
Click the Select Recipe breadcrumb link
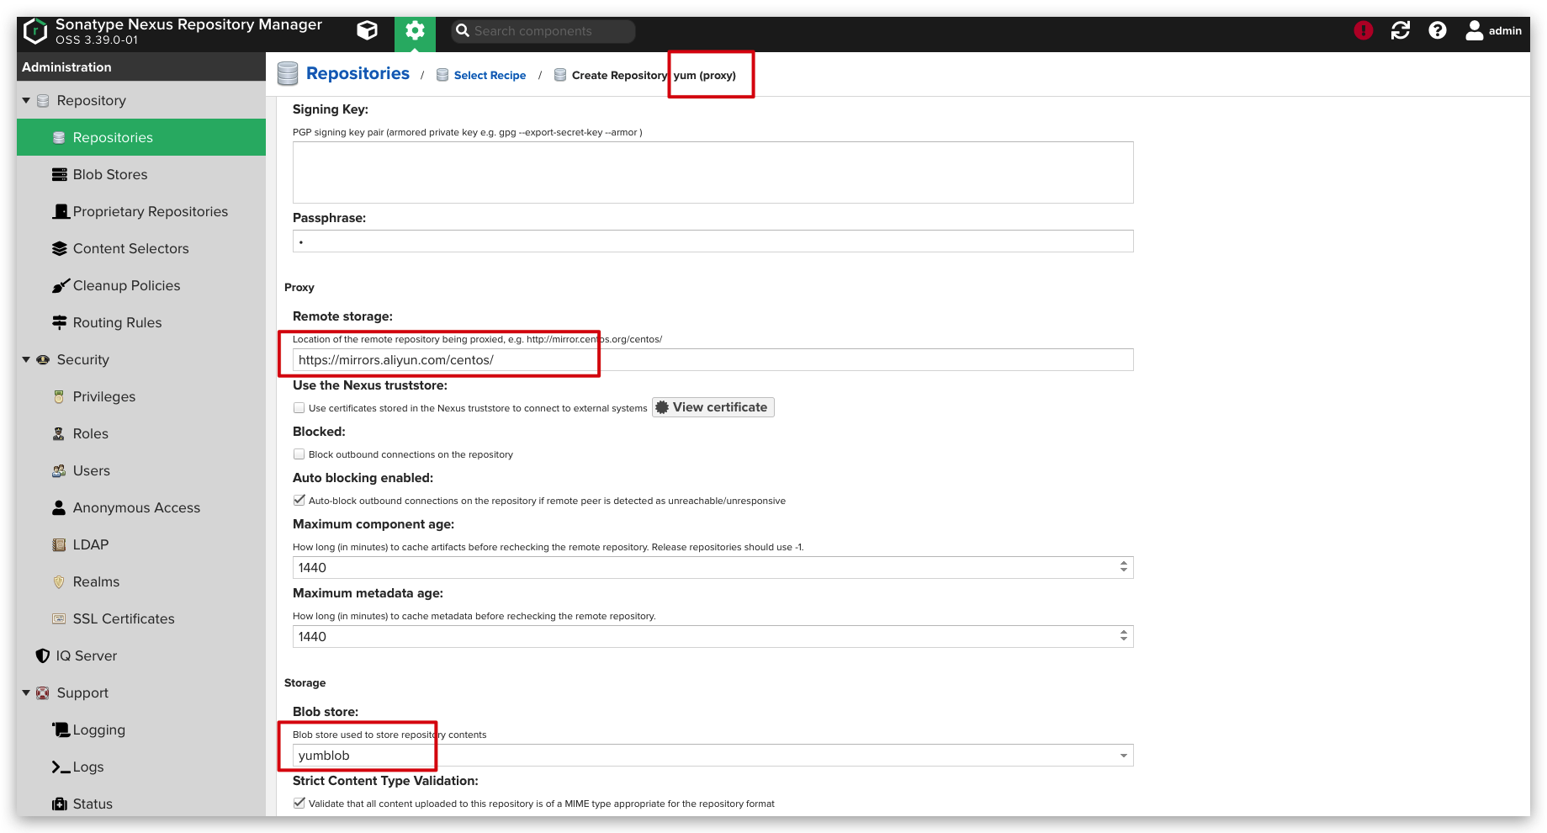[x=490, y=76]
